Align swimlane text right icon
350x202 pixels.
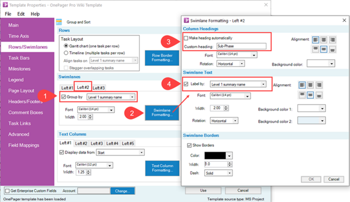319,85
